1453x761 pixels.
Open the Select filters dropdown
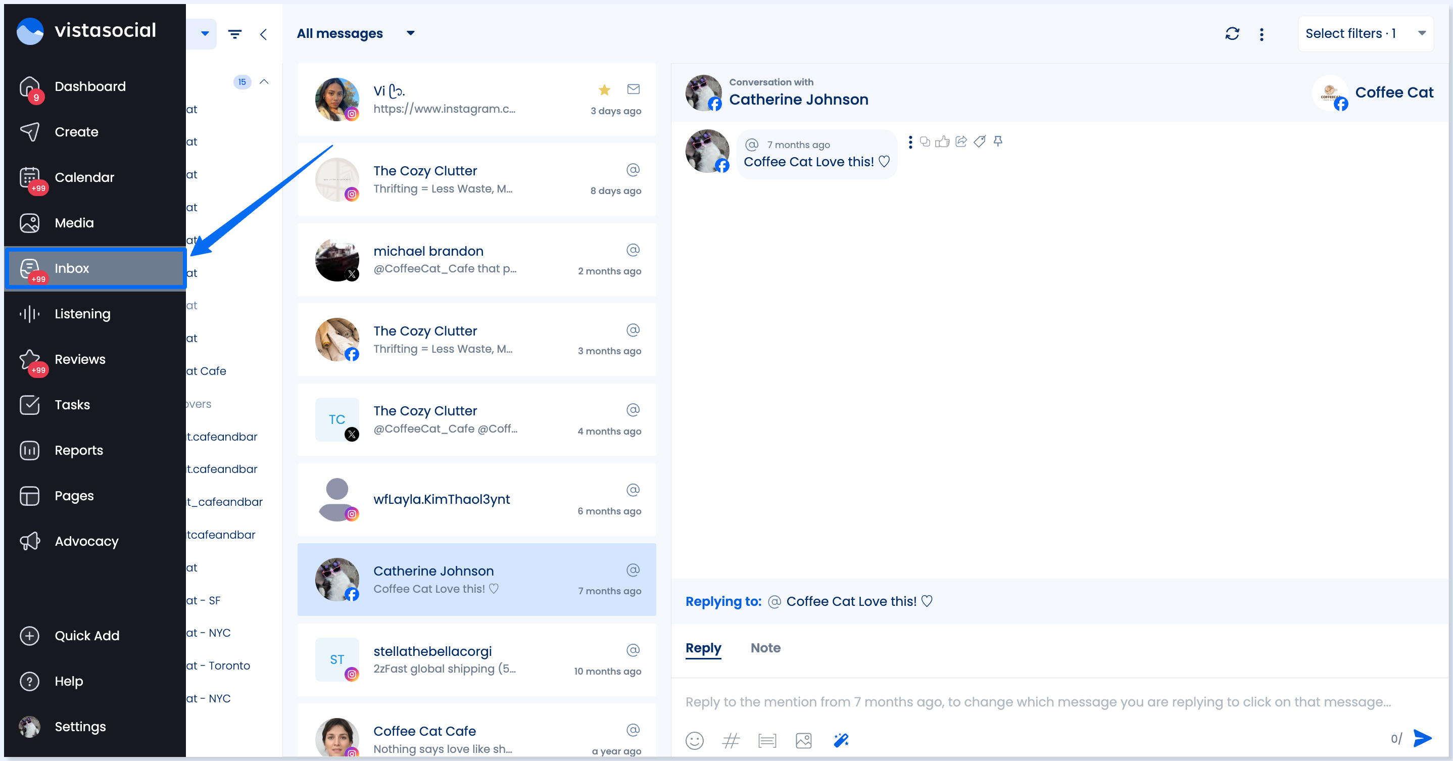click(1365, 34)
